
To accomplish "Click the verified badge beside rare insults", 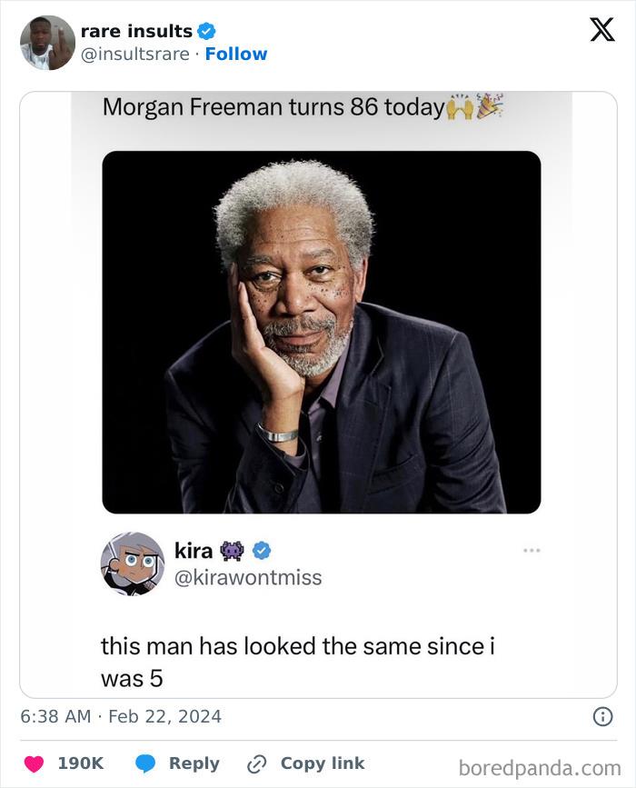I will [206, 32].
